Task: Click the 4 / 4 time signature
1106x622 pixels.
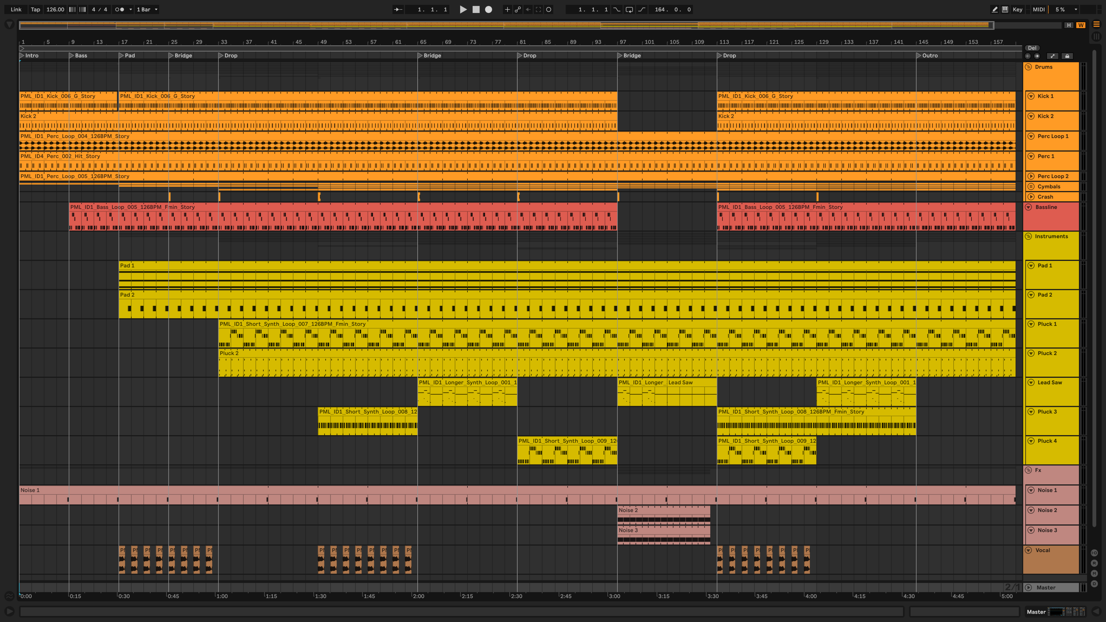Action: (100, 10)
